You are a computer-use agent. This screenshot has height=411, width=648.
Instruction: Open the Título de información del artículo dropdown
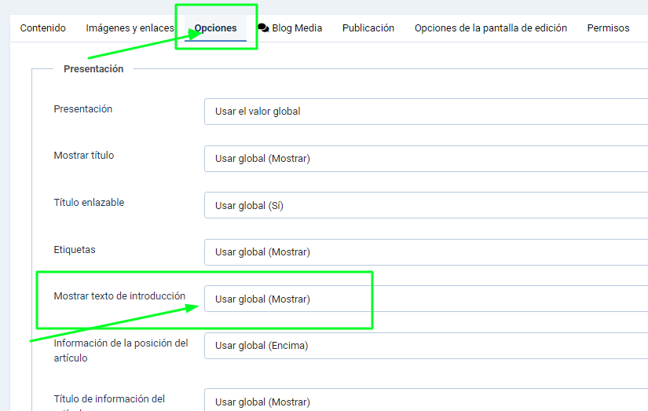pyautogui.click(x=426, y=401)
